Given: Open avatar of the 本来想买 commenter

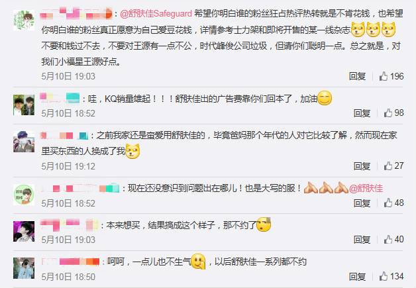Looking at the screenshot, I should [24, 231].
